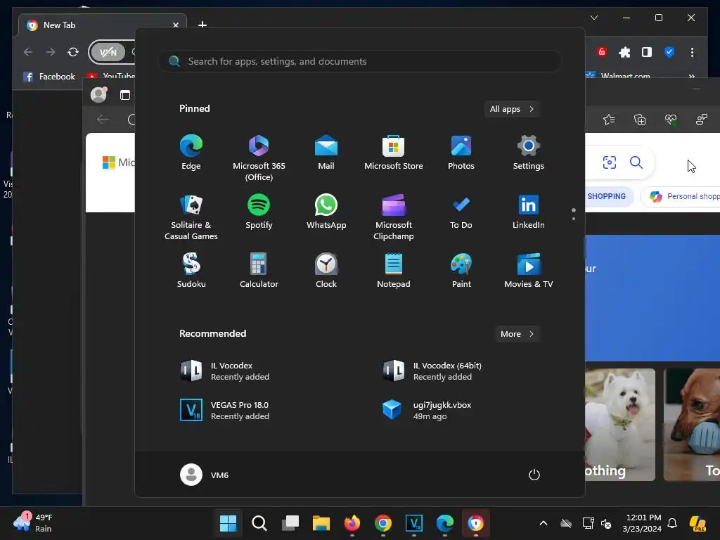The width and height of the screenshot is (720, 540).
Task: Open muted volume tray icon
Action: point(606,523)
